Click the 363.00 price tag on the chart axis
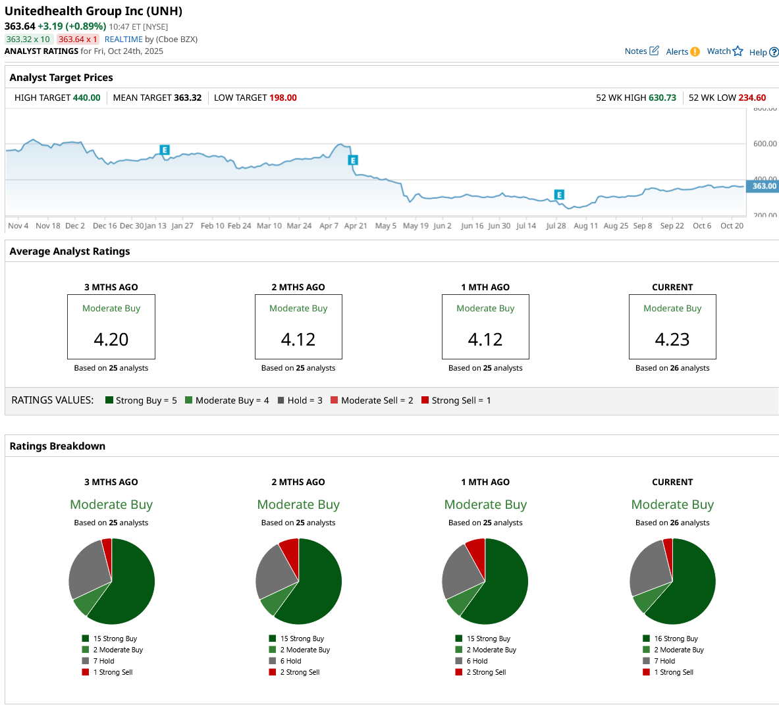 (x=764, y=186)
